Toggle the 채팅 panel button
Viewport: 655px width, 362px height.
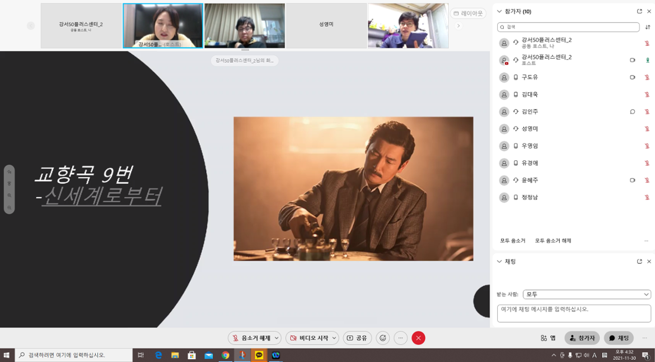(619, 338)
